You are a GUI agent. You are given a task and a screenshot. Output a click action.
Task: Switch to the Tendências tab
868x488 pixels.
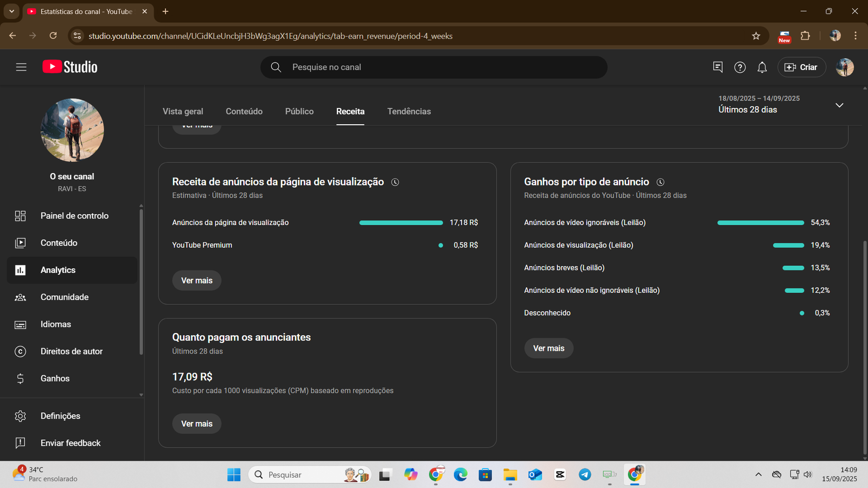(409, 111)
